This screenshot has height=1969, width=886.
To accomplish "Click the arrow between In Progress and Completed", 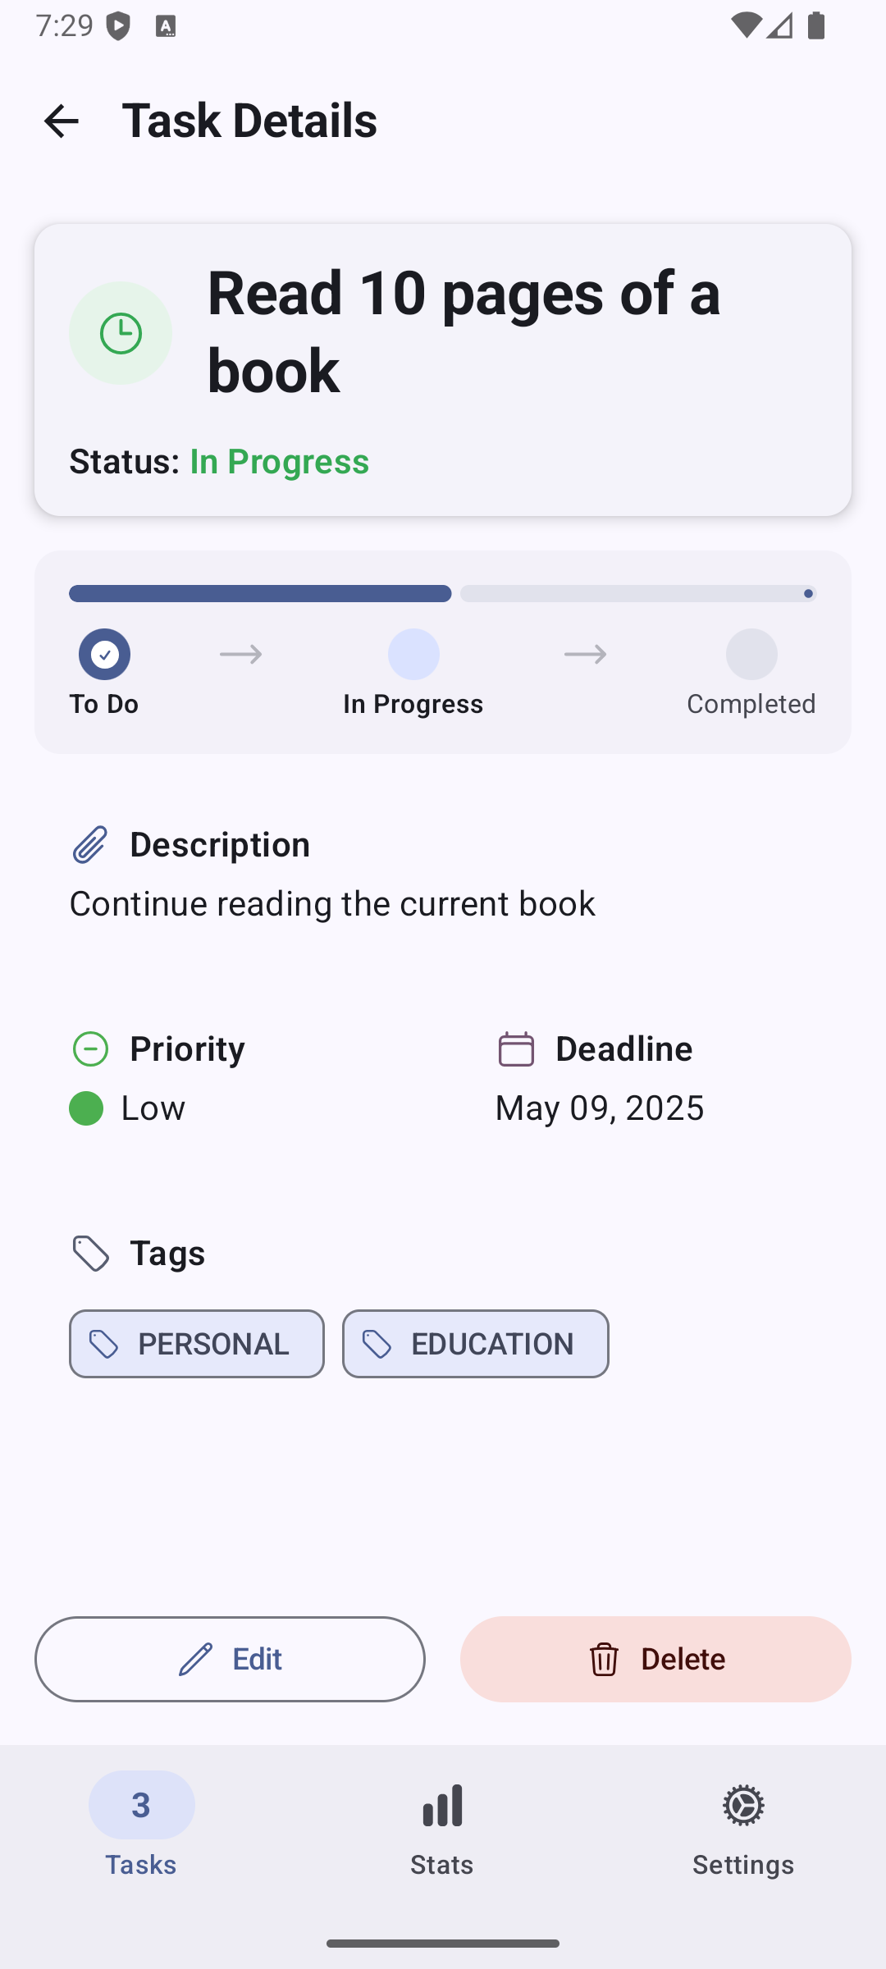I will 585,654.
